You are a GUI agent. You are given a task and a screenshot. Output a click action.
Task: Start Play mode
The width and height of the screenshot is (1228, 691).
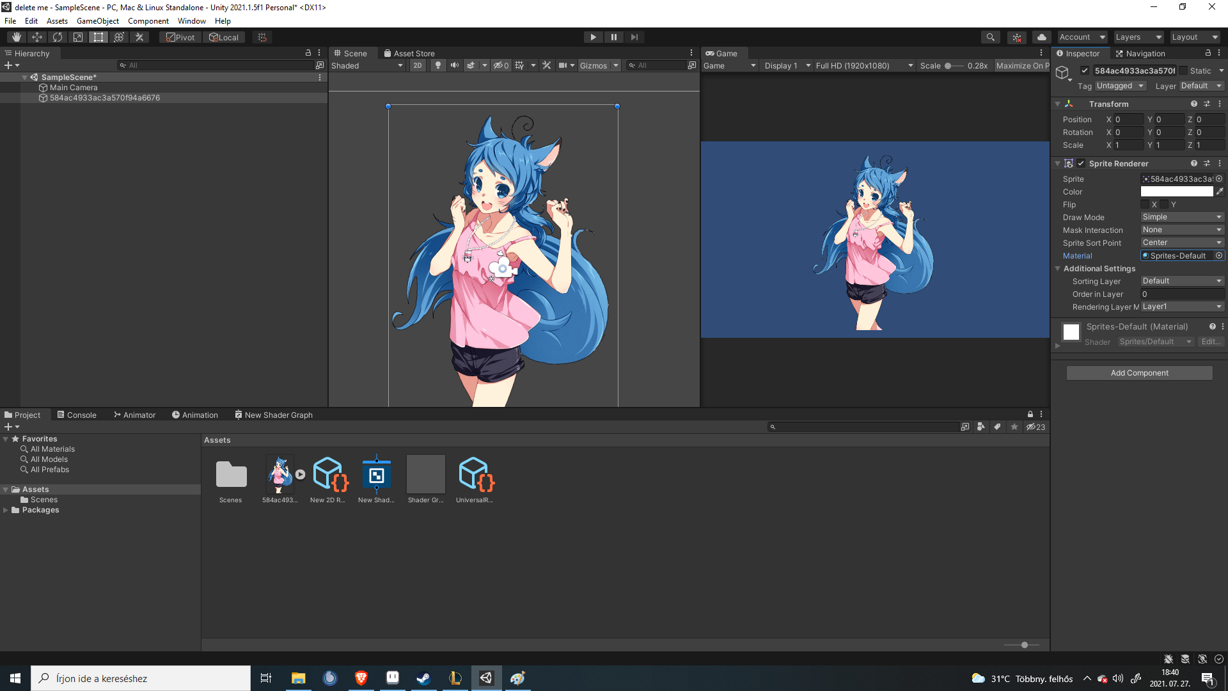[x=594, y=37]
